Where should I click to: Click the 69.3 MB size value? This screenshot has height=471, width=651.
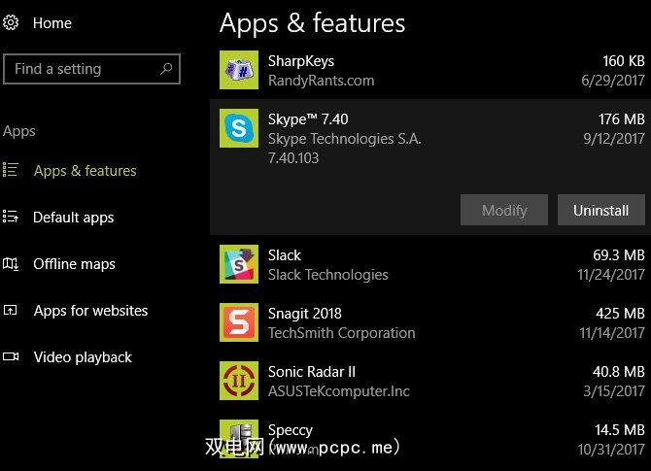click(619, 255)
